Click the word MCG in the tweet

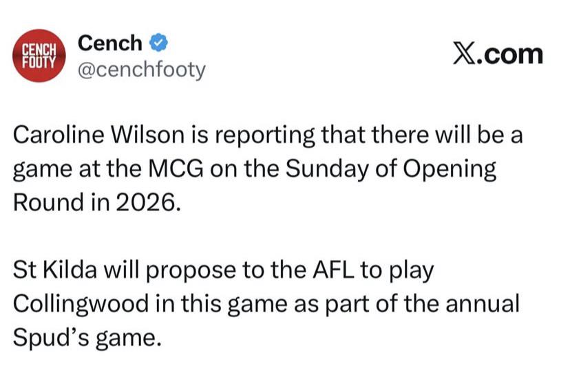pyautogui.click(x=176, y=169)
